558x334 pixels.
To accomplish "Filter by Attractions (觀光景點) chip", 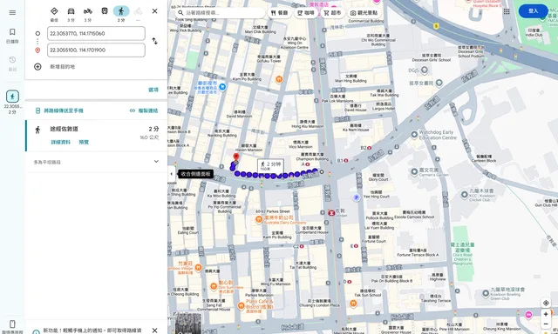I will coord(364,13).
